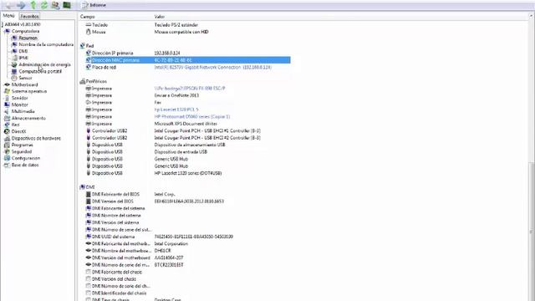This screenshot has height=301, width=535.
Task: Select the Microsoft XPS Document Writer value
Action: click(x=186, y=124)
